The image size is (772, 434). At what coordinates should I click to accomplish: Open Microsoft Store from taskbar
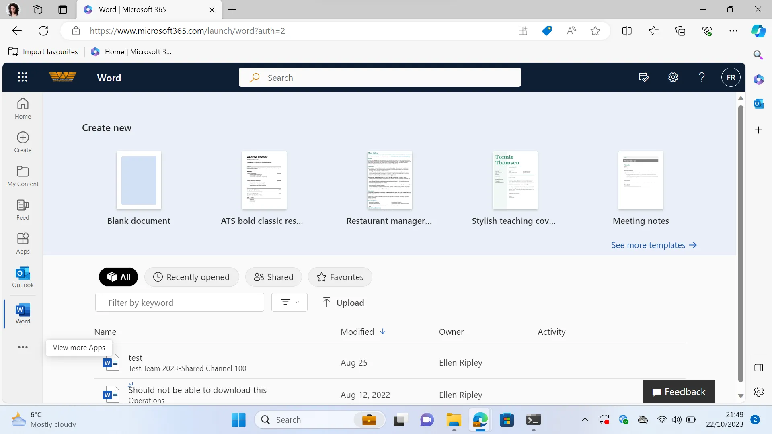(507, 420)
